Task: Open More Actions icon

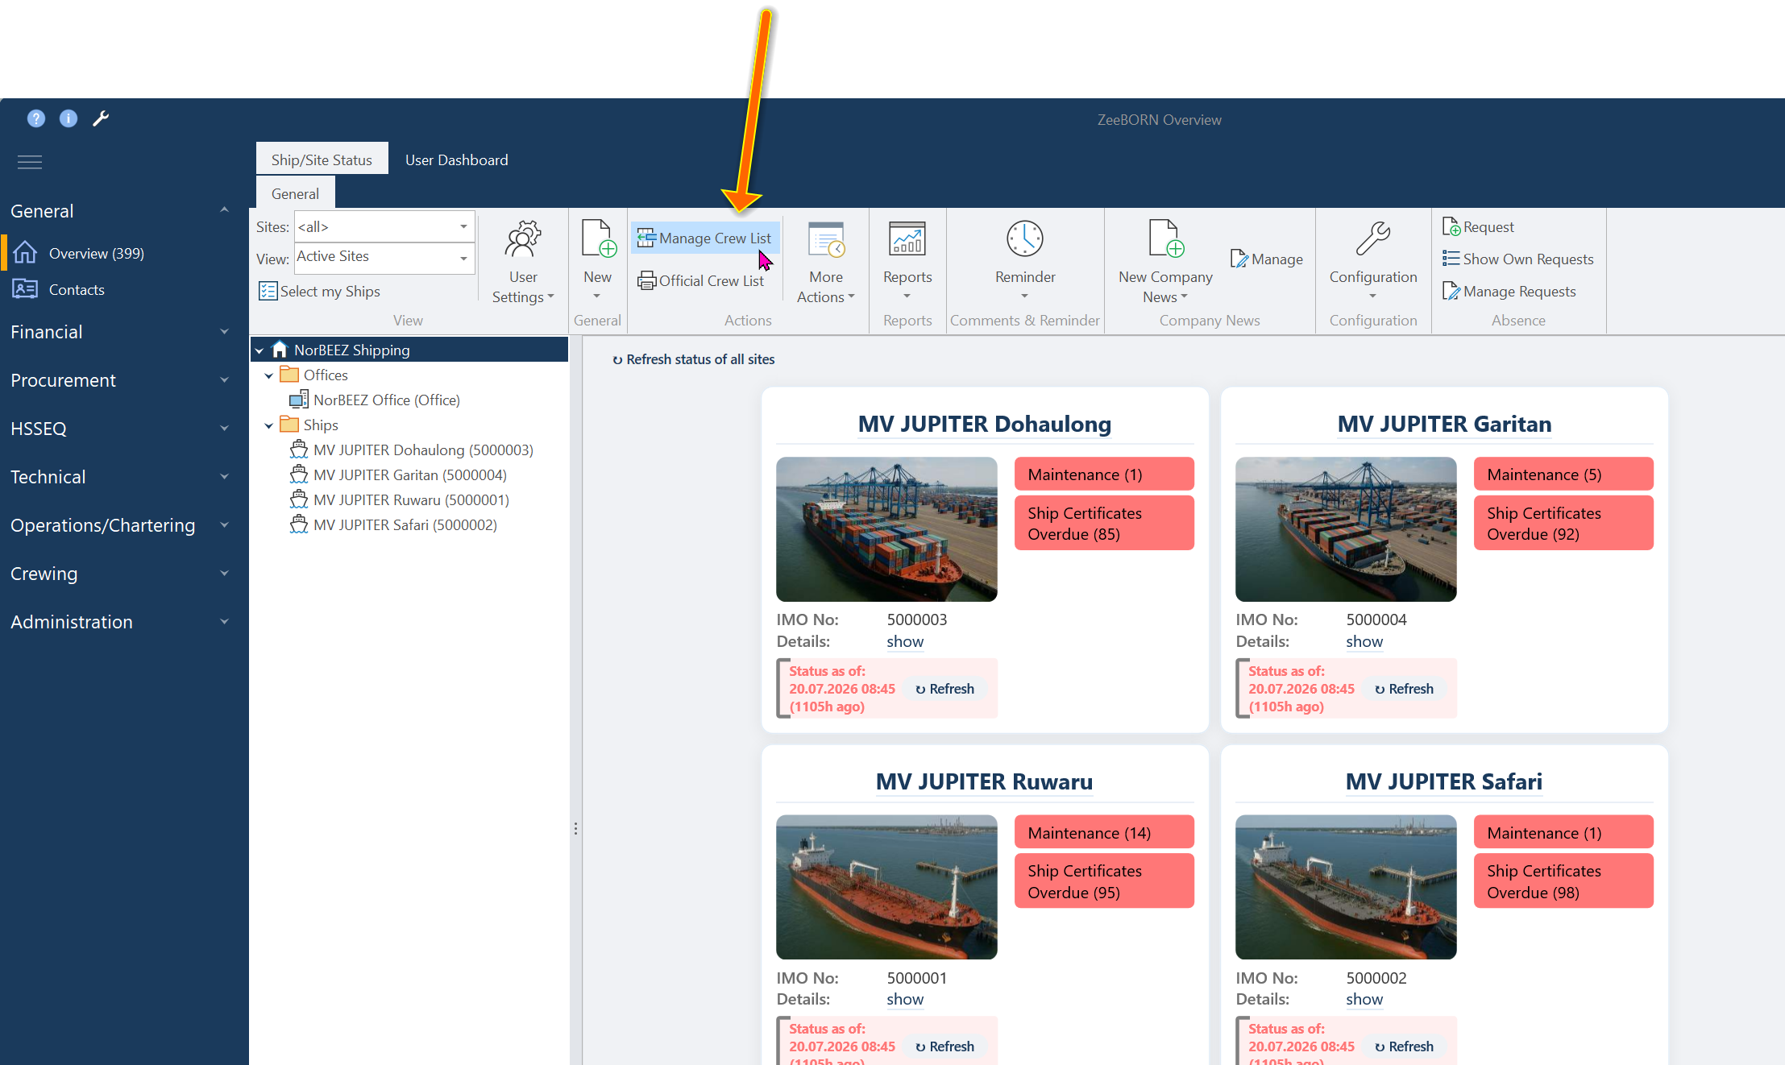Action: [x=826, y=239]
